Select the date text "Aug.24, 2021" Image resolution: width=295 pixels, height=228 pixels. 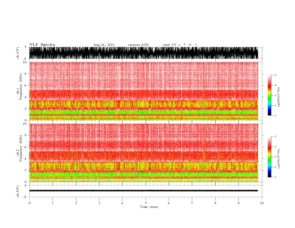(x=104, y=45)
